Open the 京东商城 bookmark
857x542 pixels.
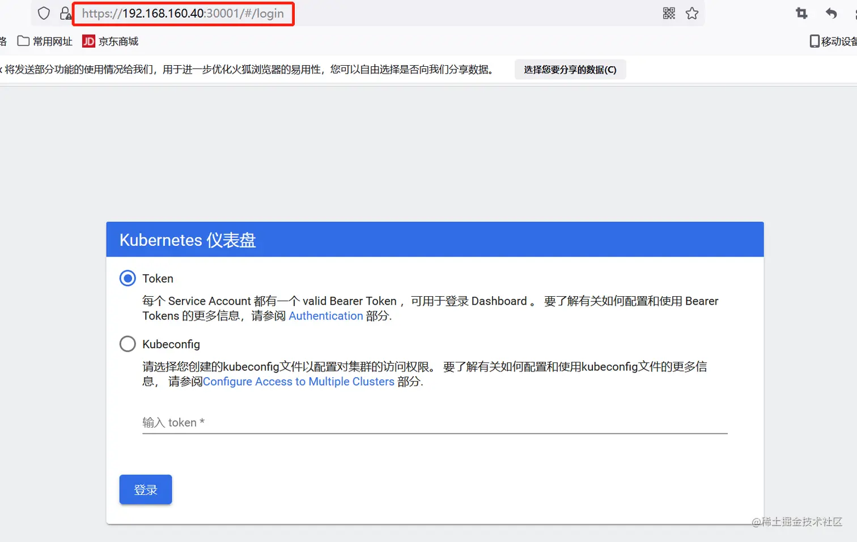point(111,41)
